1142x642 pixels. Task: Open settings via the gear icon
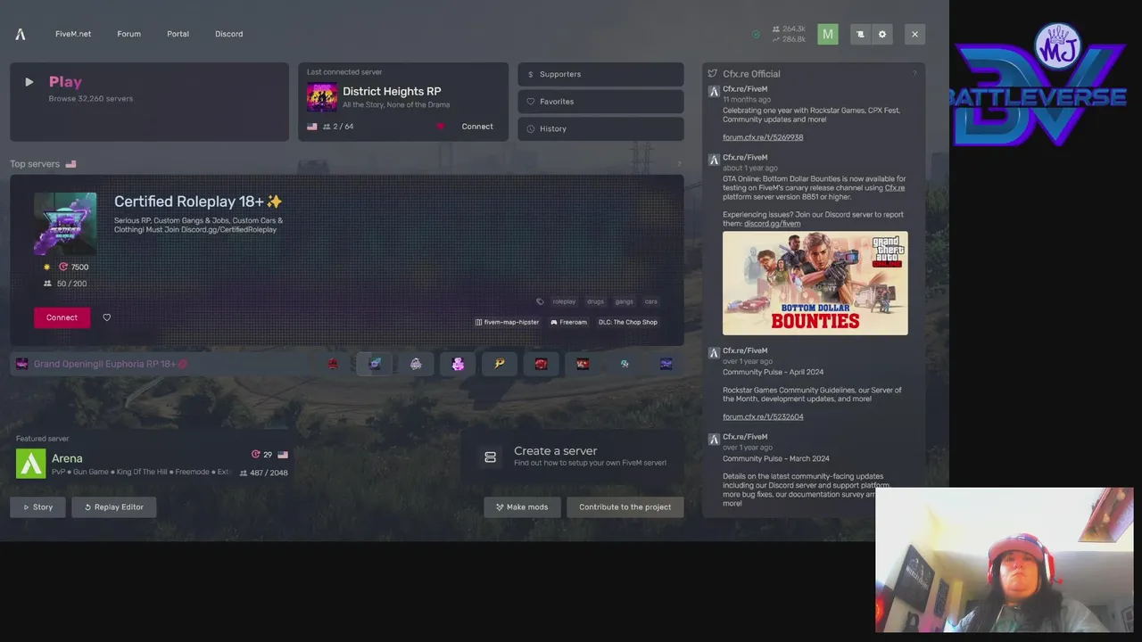coord(882,34)
